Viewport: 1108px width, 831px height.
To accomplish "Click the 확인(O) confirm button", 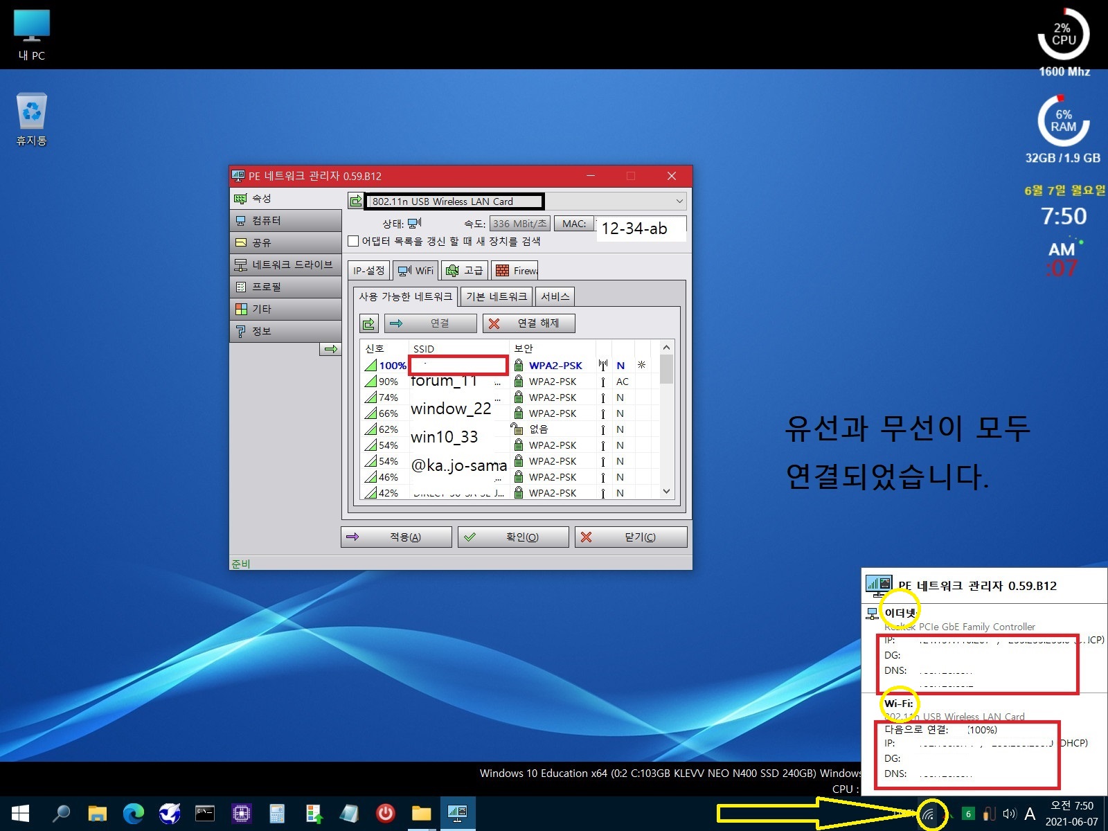I will pyautogui.click(x=513, y=537).
